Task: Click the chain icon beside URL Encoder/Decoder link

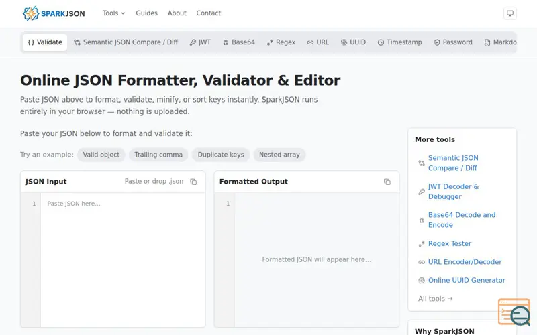Action: pyautogui.click(x=422, y=262)
